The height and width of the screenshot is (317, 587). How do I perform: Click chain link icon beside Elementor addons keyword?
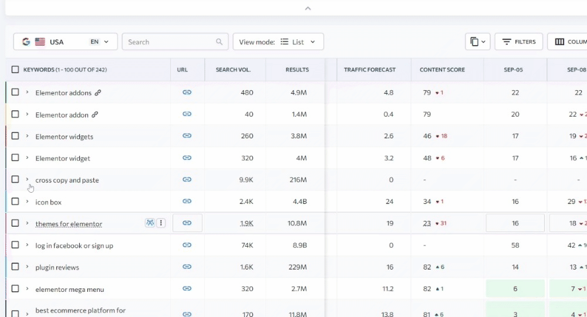(x=97, y=93)
